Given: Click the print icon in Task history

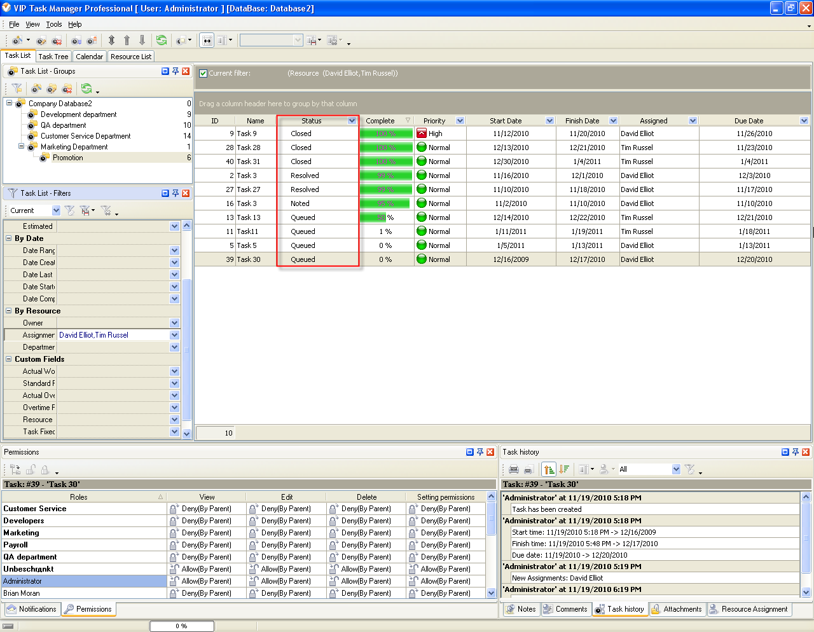Looking at the screenshot, I should click(x=513, y=470).
